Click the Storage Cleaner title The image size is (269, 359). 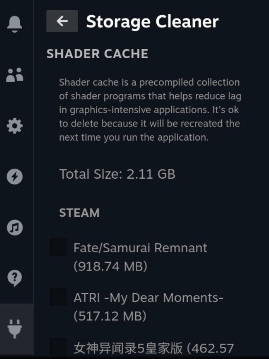point(152,21)
